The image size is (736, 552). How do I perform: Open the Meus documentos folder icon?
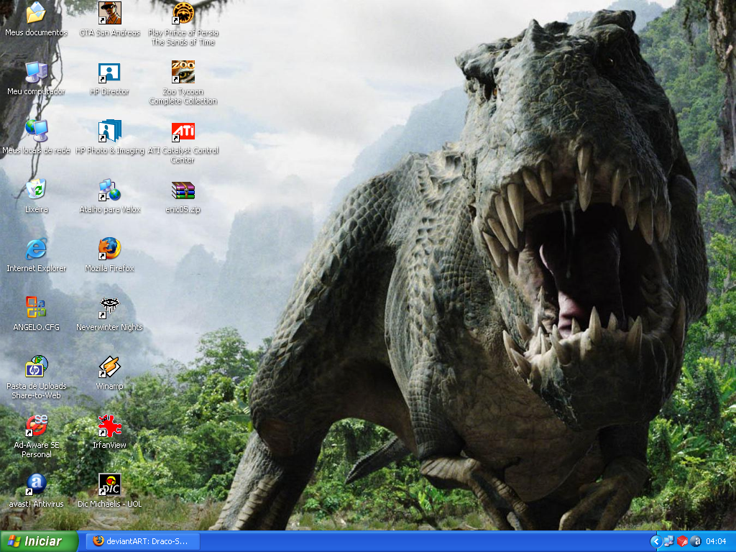[x=36, y=13]
